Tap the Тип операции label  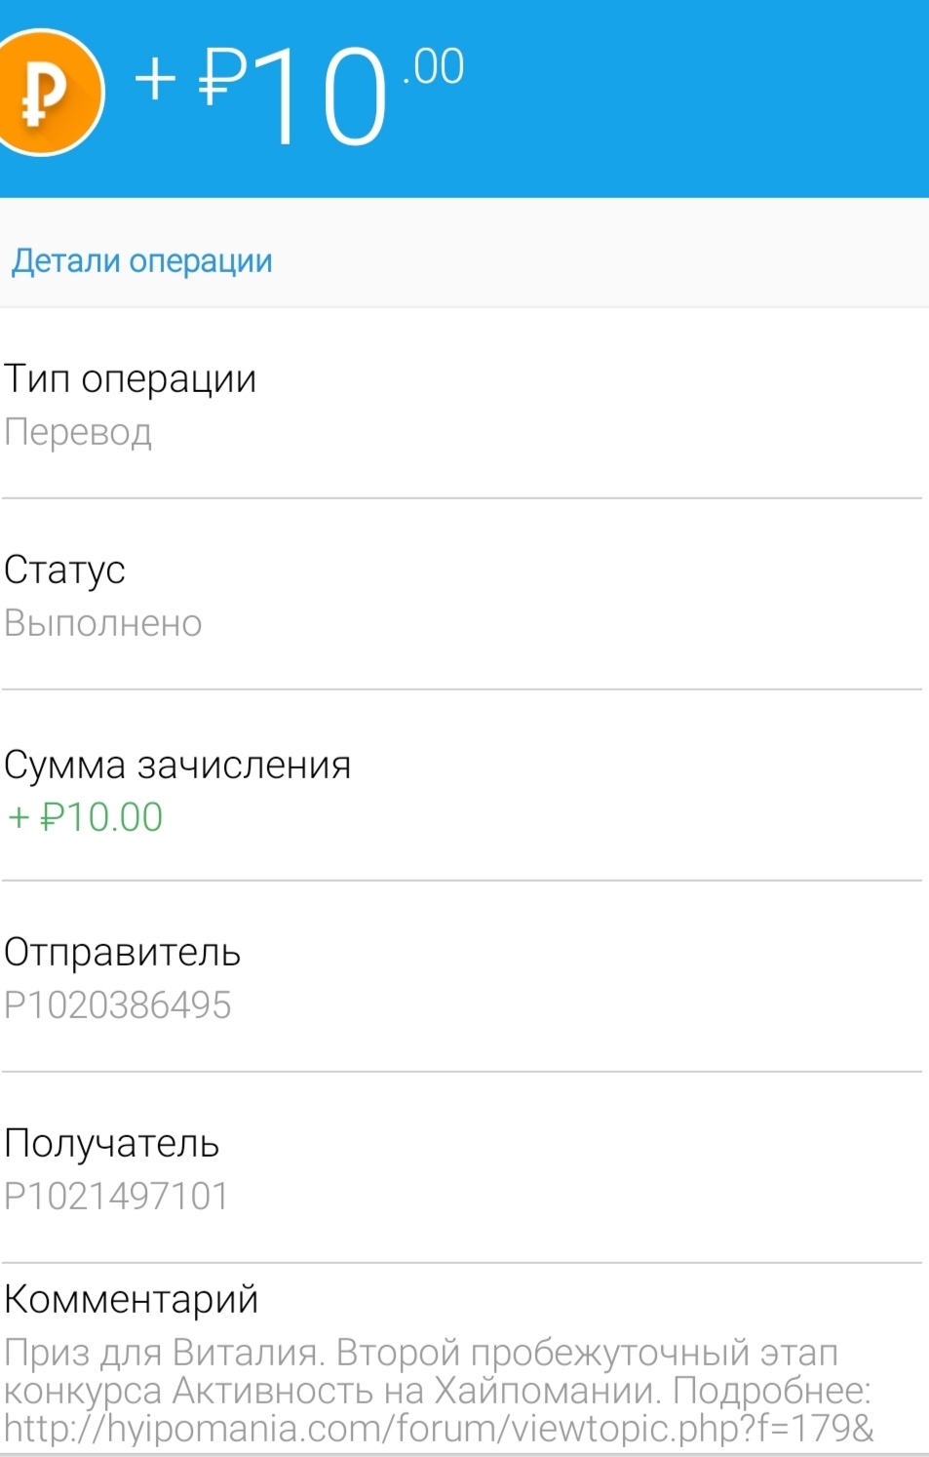click(x=130, y=378)
